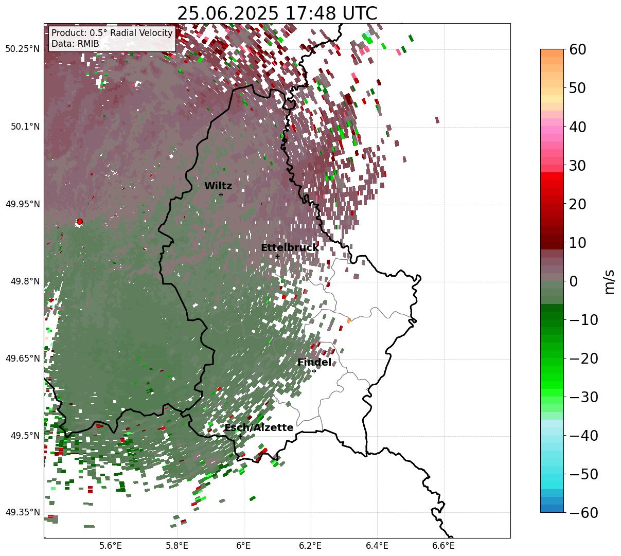Click the red radar site marker dot
This screenshot has width=621, height=556.
(x=80, y=222)
